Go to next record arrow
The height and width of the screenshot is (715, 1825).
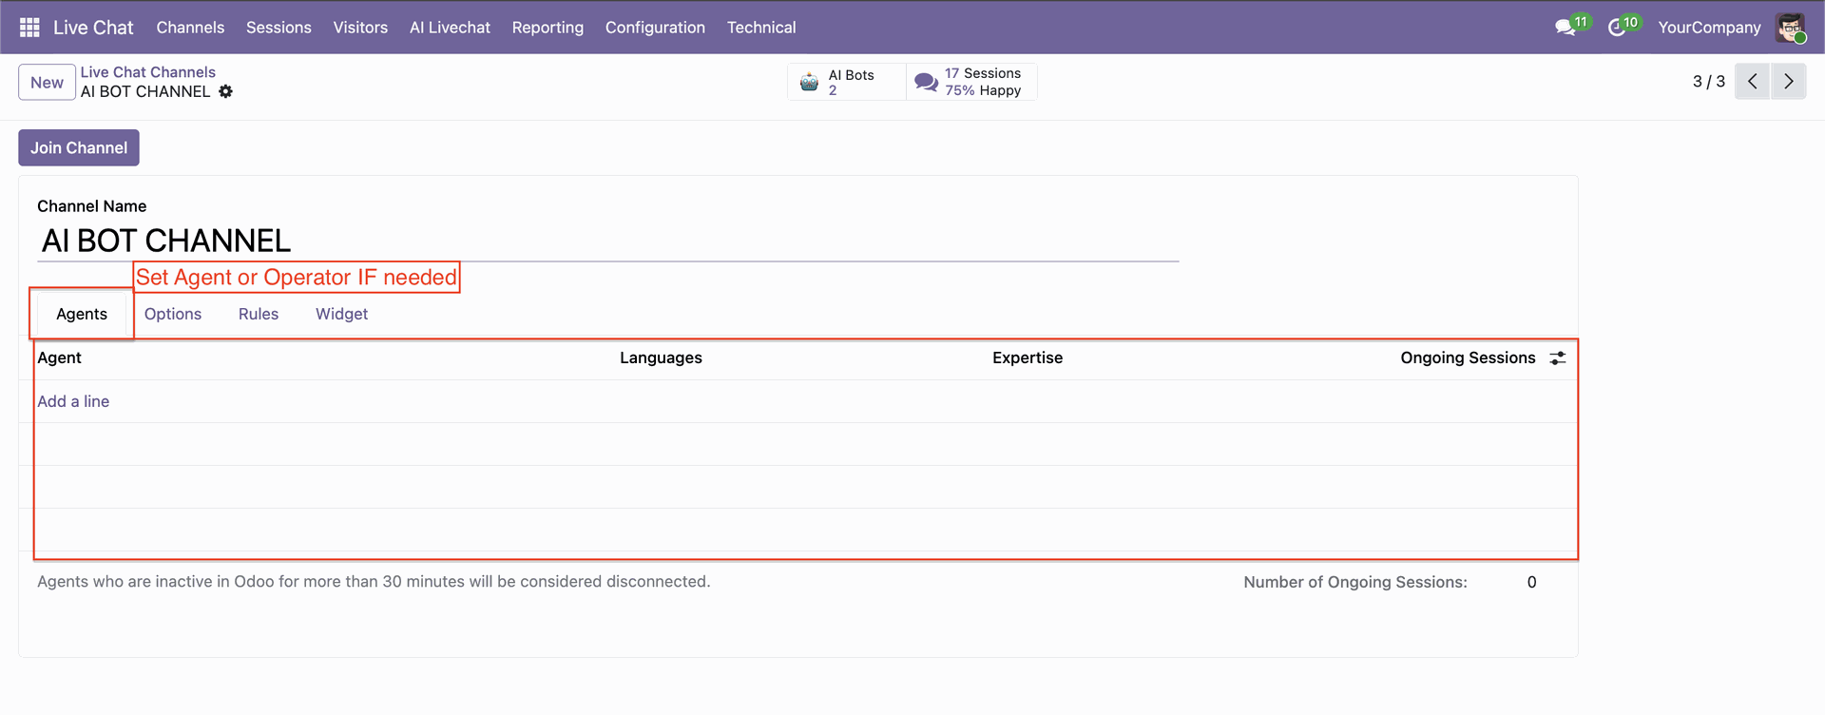(1788, 82)
